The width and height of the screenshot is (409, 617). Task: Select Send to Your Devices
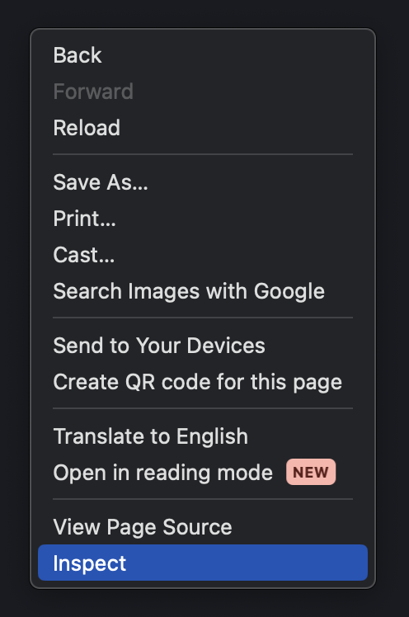coord(203,346)
